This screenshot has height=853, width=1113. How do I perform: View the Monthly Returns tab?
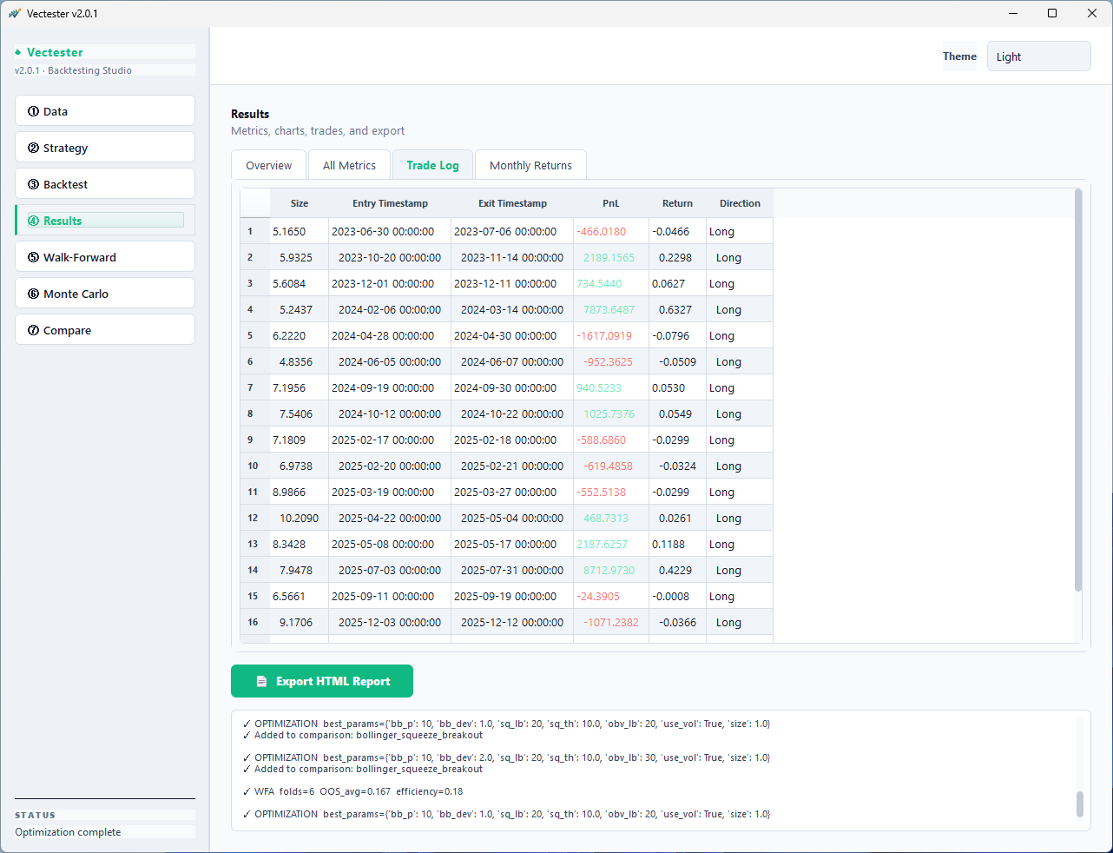click(x=530, y=164)
